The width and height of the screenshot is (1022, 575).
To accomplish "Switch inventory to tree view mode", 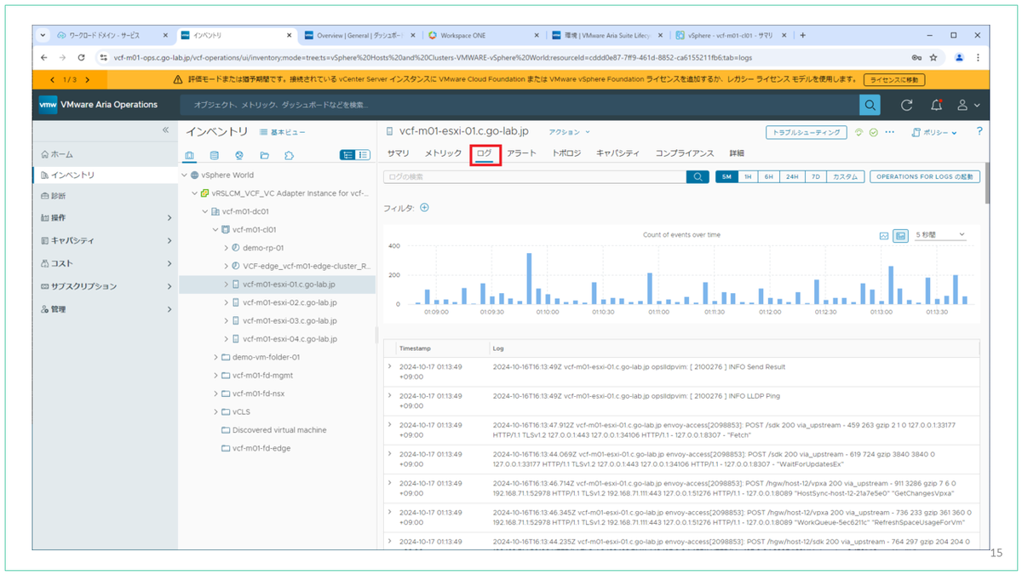I will 347,155.
